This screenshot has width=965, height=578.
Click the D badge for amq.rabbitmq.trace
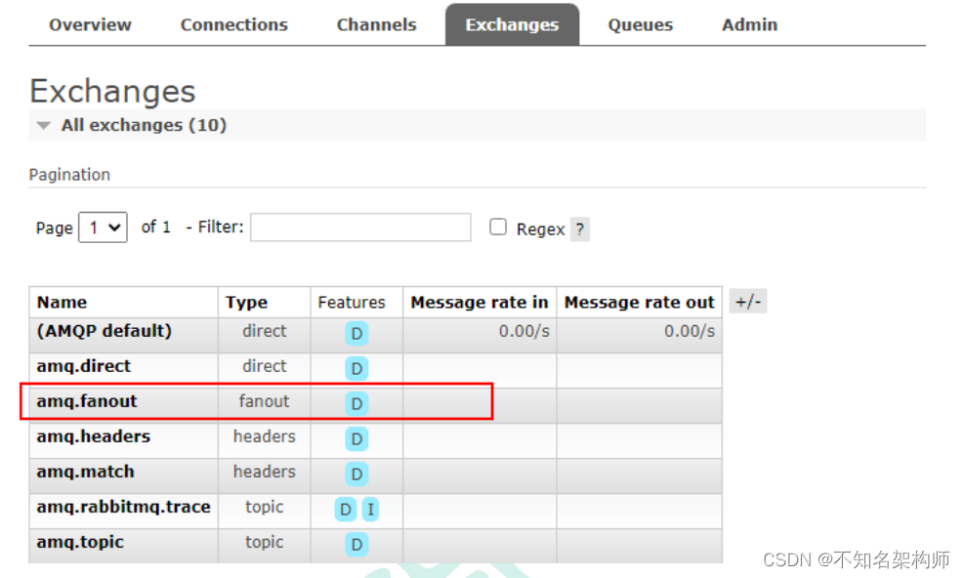[345, 509]
